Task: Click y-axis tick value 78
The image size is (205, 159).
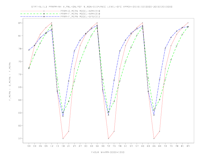Action: 20,49
